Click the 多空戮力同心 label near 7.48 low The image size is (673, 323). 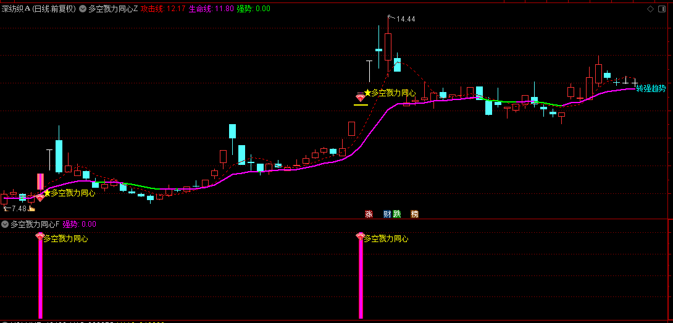click(x=73, y=193)
